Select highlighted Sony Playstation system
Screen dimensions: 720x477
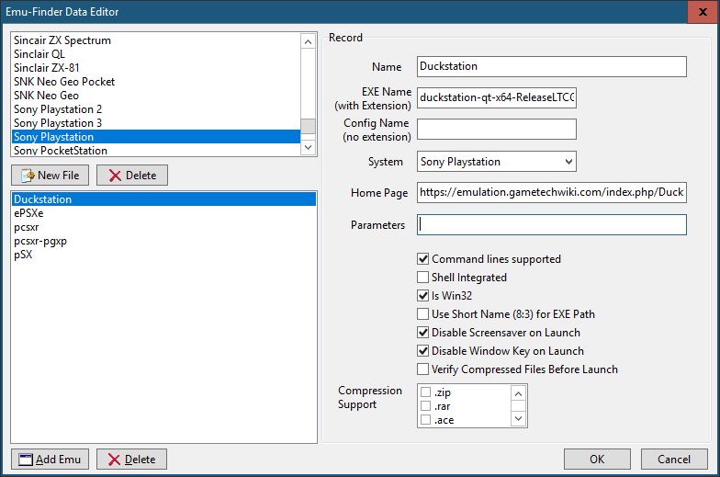[x=156, y=136]
